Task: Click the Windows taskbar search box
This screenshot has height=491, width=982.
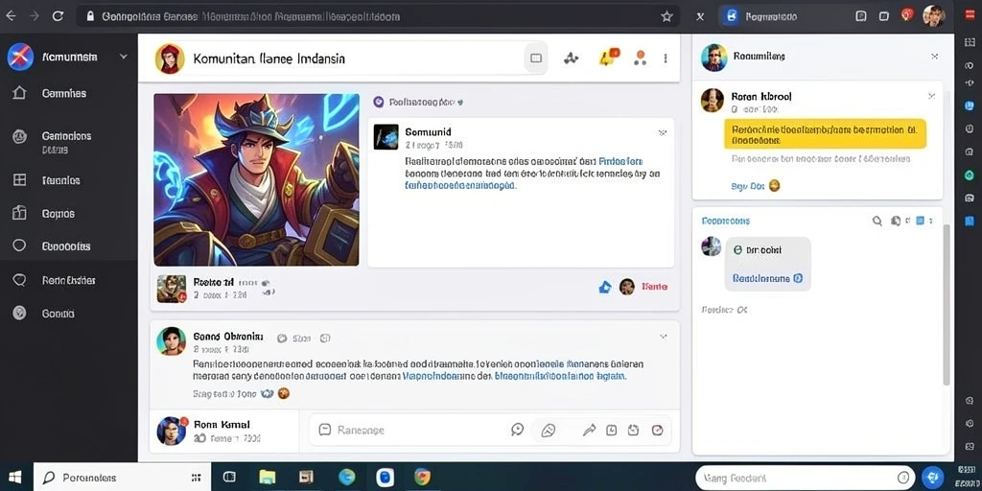Action: (122, 478)
